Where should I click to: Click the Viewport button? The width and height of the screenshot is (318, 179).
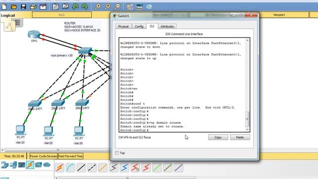[279, 15]
